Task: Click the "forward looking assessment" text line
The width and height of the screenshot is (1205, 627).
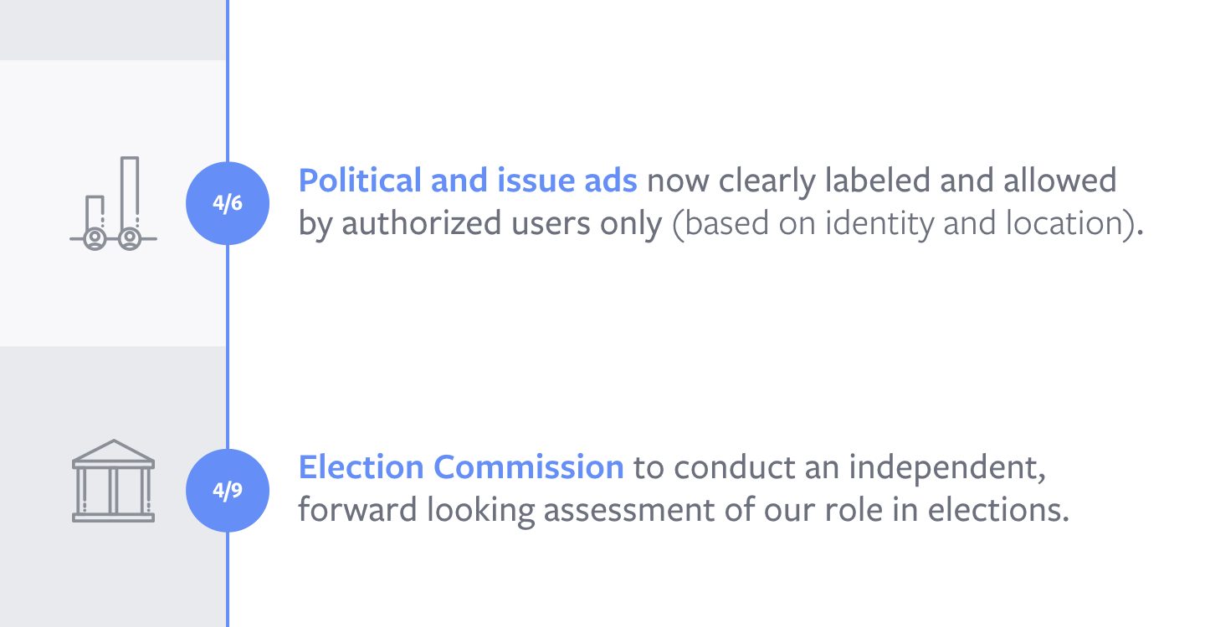Action: [x=684, y=511]
